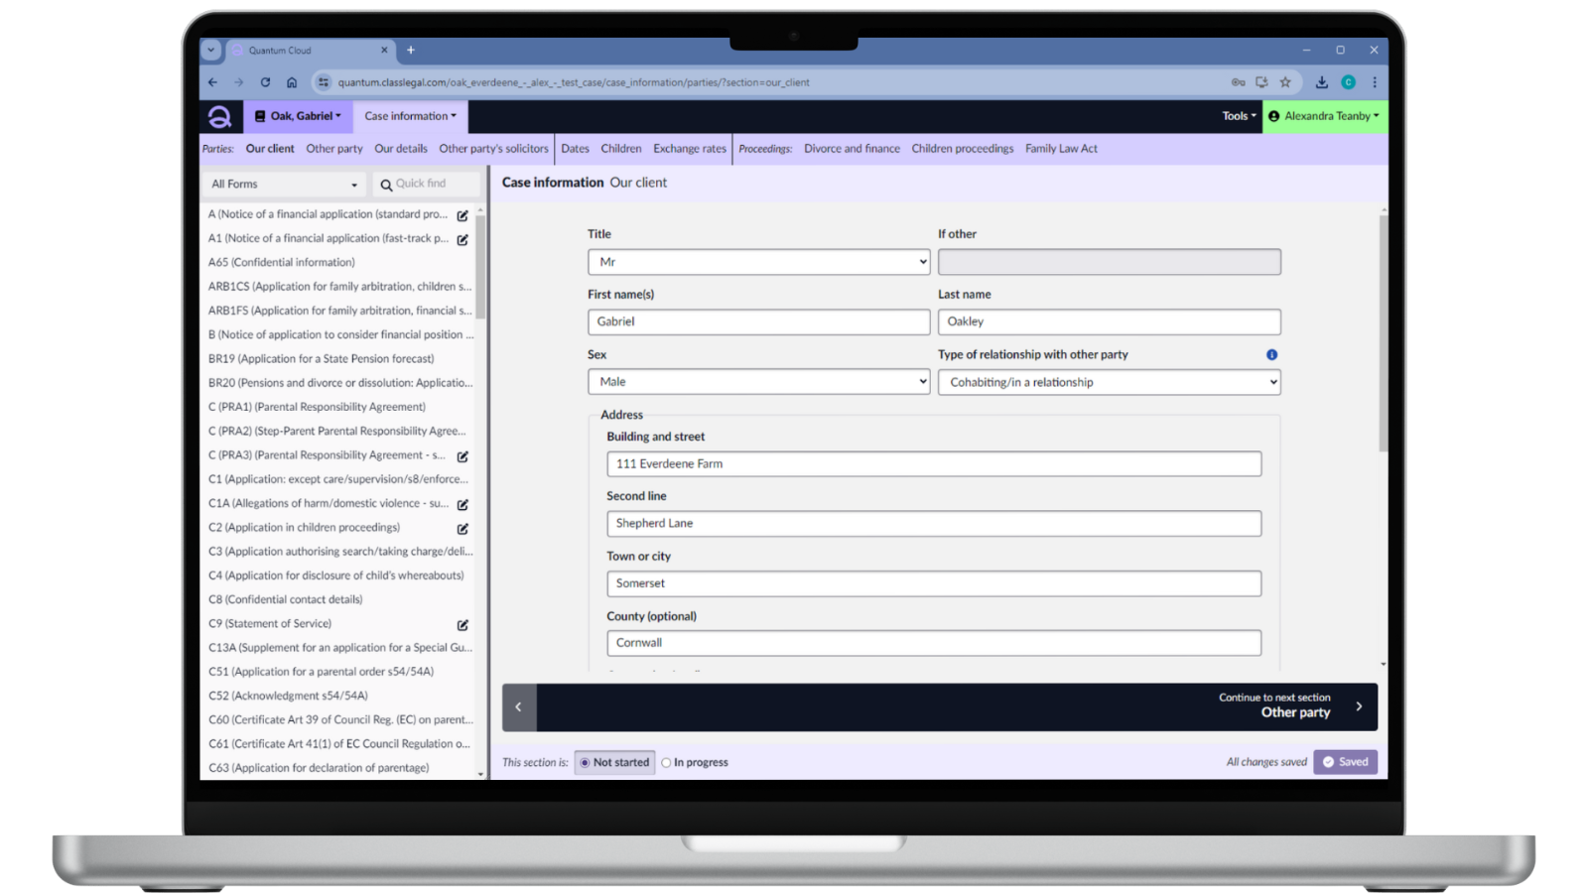Screen dimensions: 1588x893
Task: Open the Sex dropdown
Action: pyautogui.click(x=758, y=382)
